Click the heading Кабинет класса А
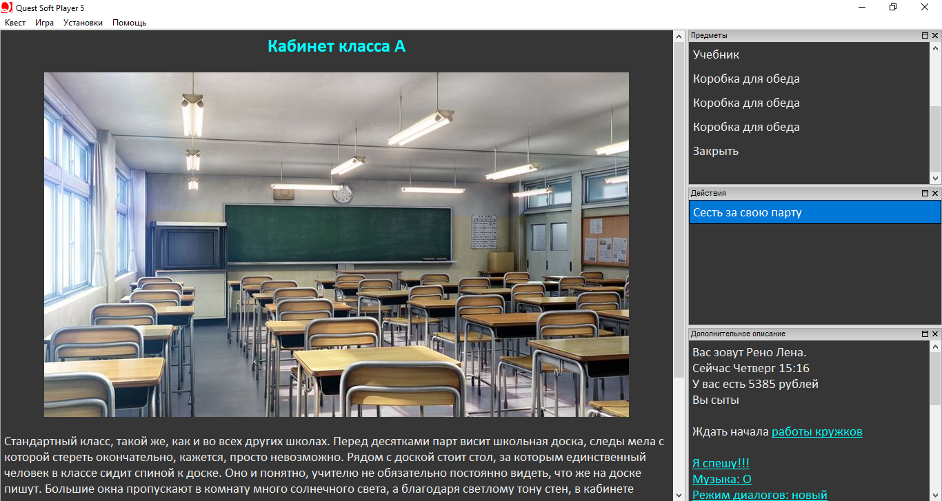 pos(337,46)
